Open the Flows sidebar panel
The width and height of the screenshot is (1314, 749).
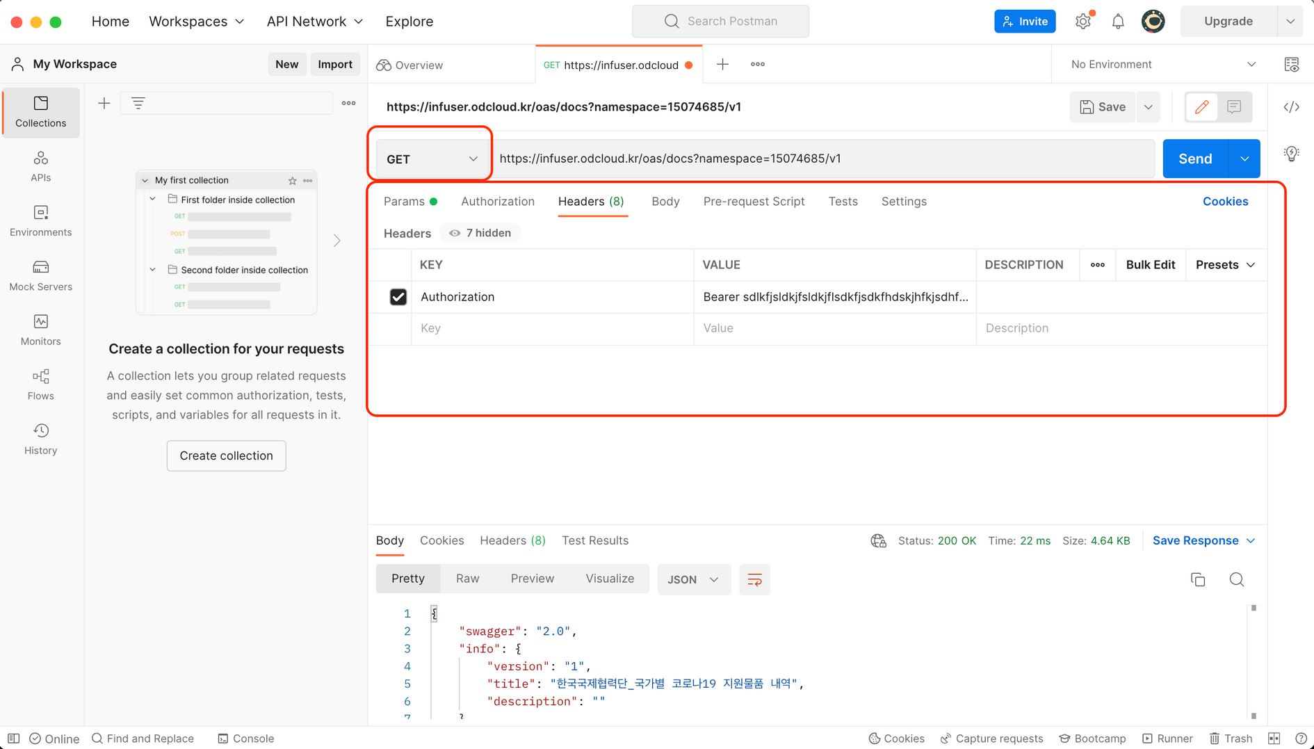coord(40,385)
